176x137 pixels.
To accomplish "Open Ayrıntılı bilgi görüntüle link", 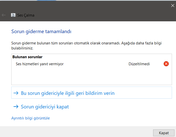I will coord(31,118).
